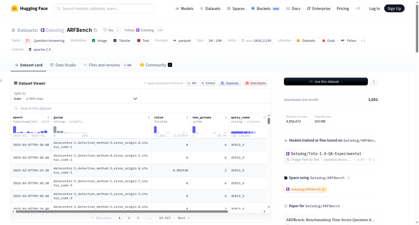Open the three-dot dataset options menu
The height and width of the screenshot is (225, 419).
point(374,82)
